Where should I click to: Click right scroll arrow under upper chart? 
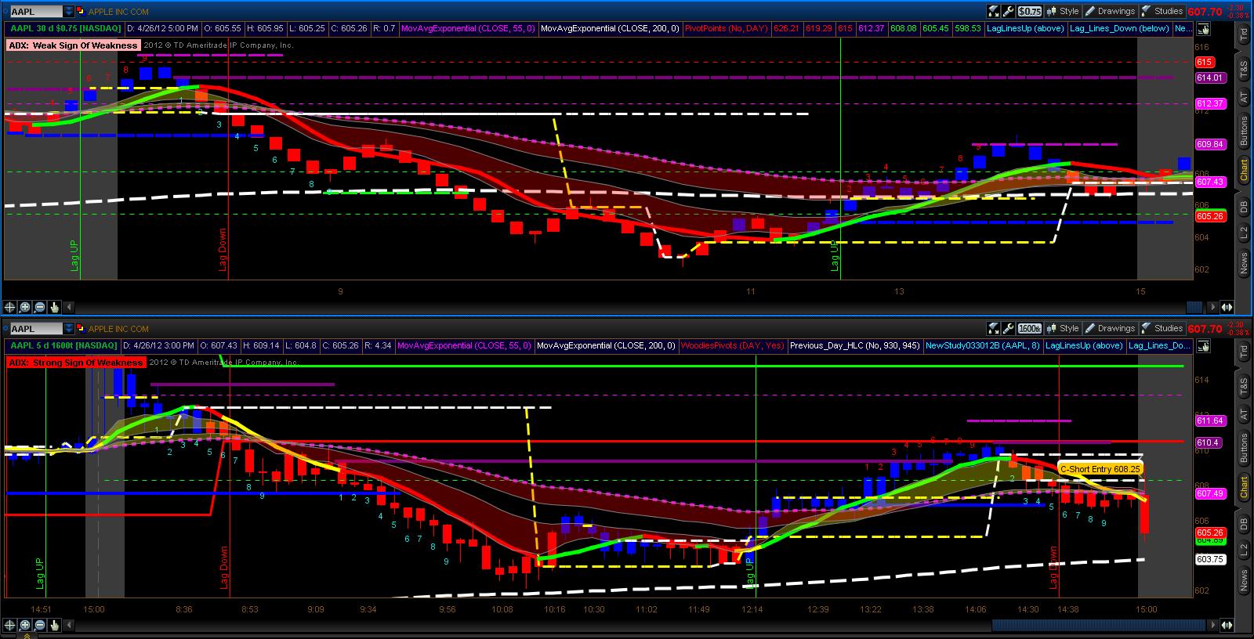[x=1212, y=308]
